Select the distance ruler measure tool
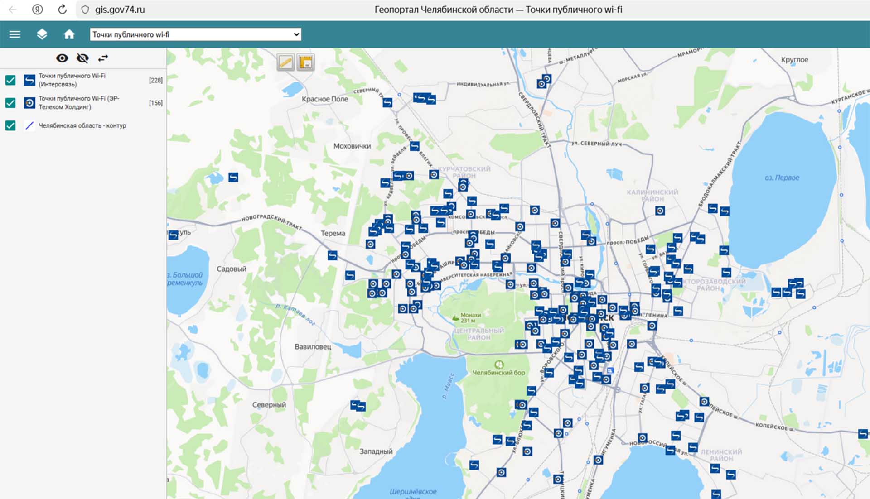The width and height of the screenshot is (870, 499). pyautogui.click(x=285, y=62)
